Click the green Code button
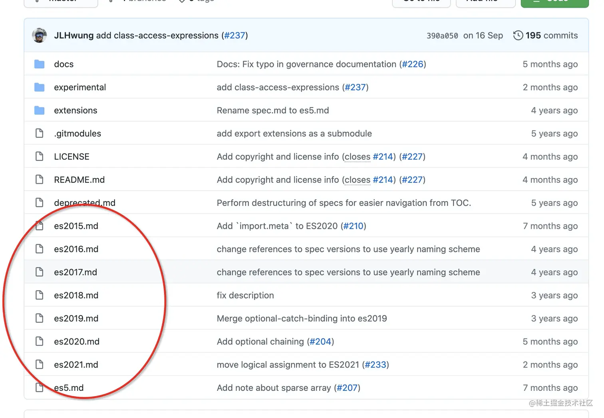The height and width of the screenshot is (418, 604). [554, 2]
